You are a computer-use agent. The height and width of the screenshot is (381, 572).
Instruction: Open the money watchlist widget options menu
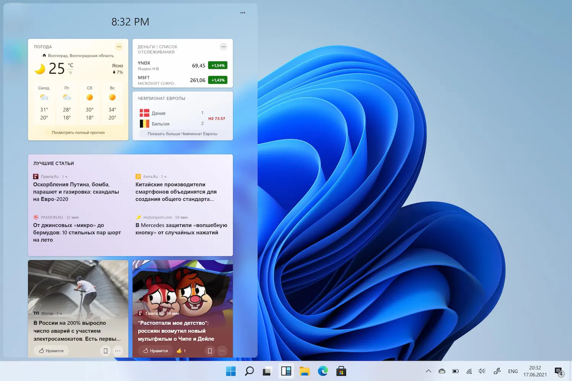(223, 47)
